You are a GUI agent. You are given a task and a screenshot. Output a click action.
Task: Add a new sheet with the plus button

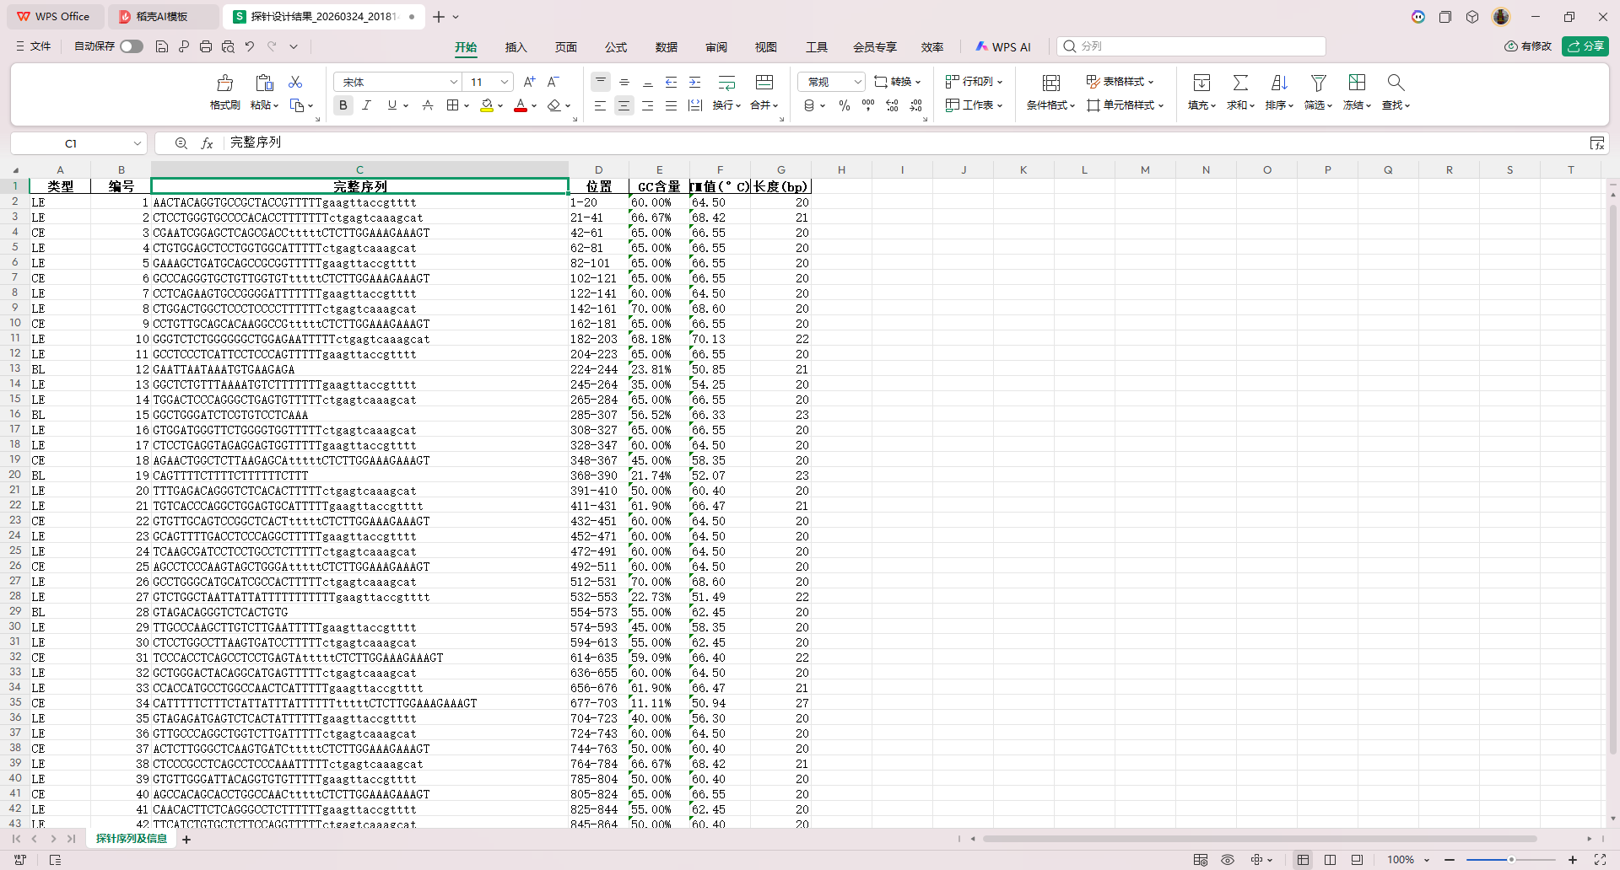point(186,839)
